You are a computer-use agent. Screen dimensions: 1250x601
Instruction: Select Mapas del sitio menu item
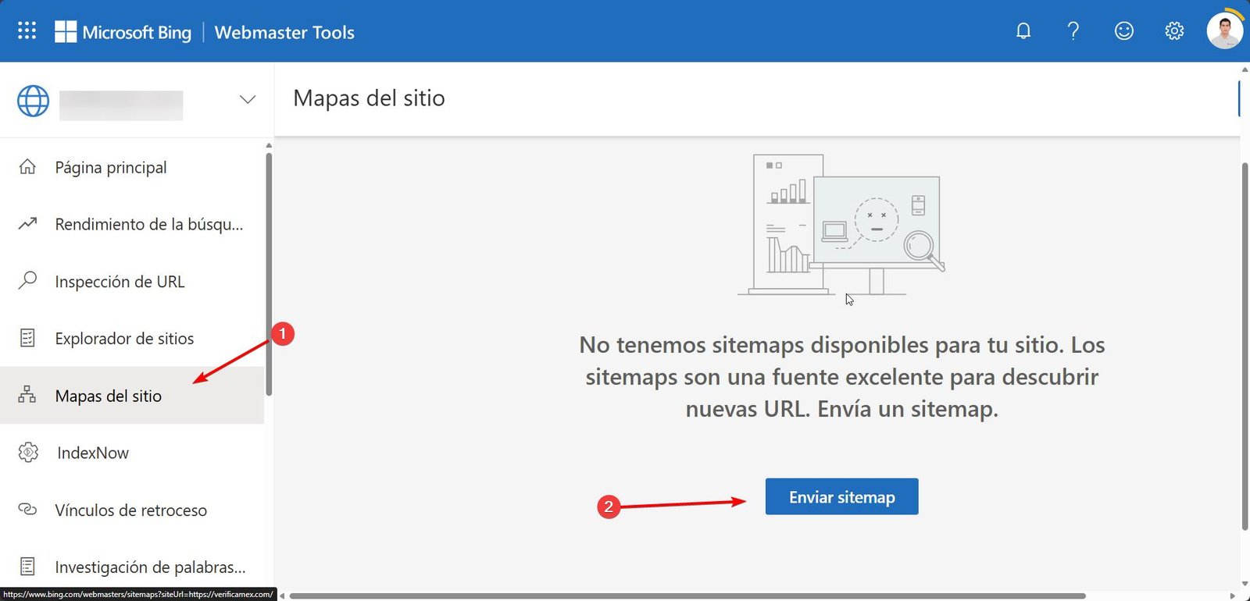[x=132, y=396]
